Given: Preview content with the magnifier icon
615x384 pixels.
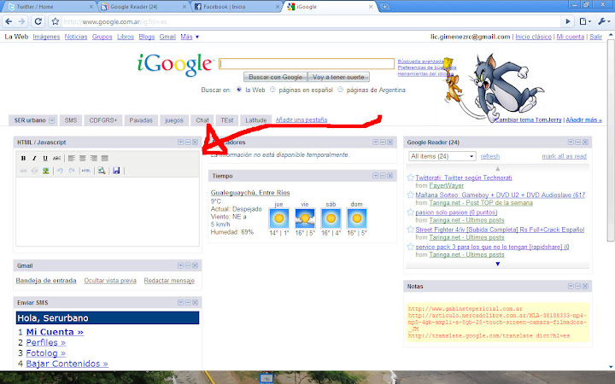Looking at the screenshot, I should 102,171.
